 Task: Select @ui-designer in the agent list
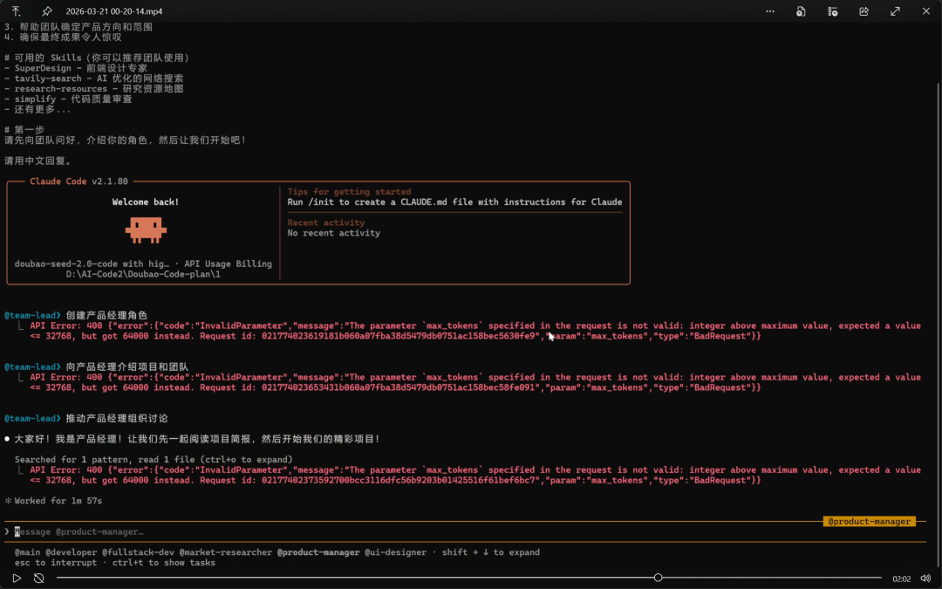(x=395, y=551)
